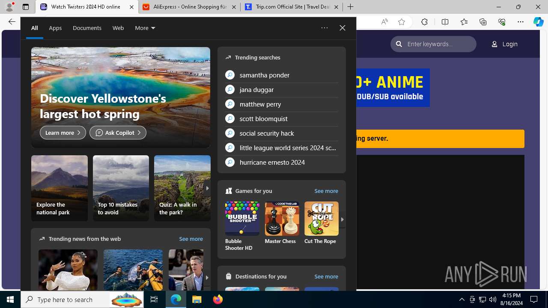Toggle Edge split screen view
The image size is (548, 308).
(445, 22)
